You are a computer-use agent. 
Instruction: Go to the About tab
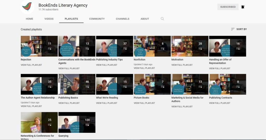tap(145, 19)
